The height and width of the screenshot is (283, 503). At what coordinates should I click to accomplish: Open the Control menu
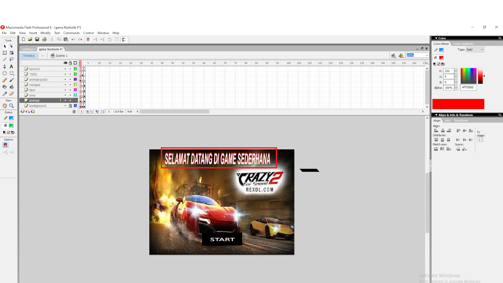point(89,33)
